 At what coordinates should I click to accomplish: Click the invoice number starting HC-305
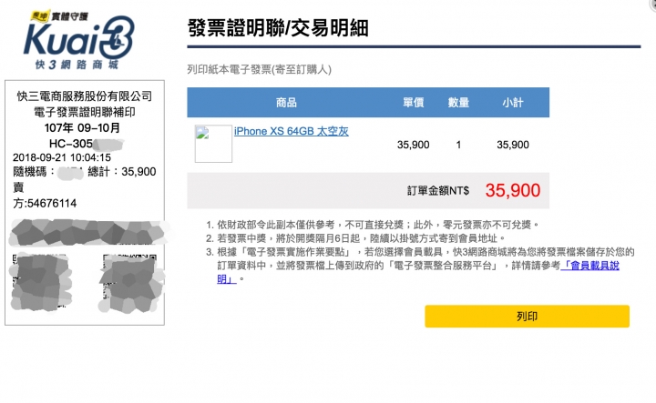point(86,144)
